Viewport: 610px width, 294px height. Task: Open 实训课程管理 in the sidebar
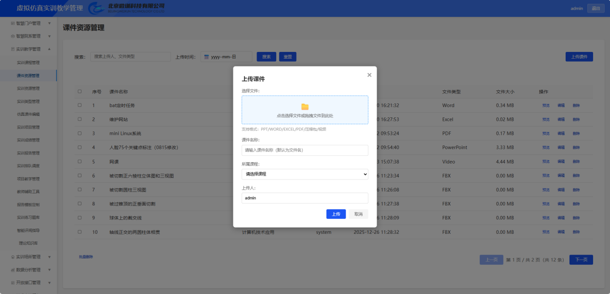pos(28,63)
